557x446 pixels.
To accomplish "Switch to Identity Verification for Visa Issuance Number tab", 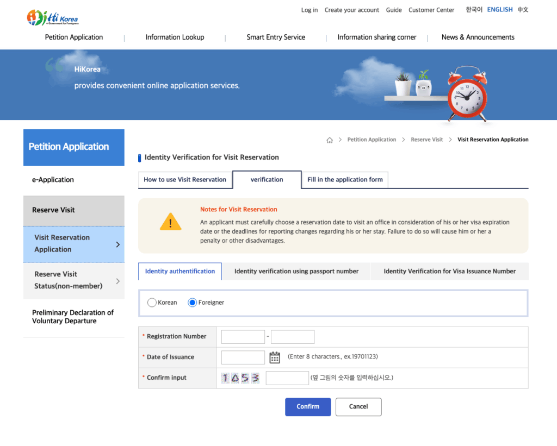I will 449,271.
